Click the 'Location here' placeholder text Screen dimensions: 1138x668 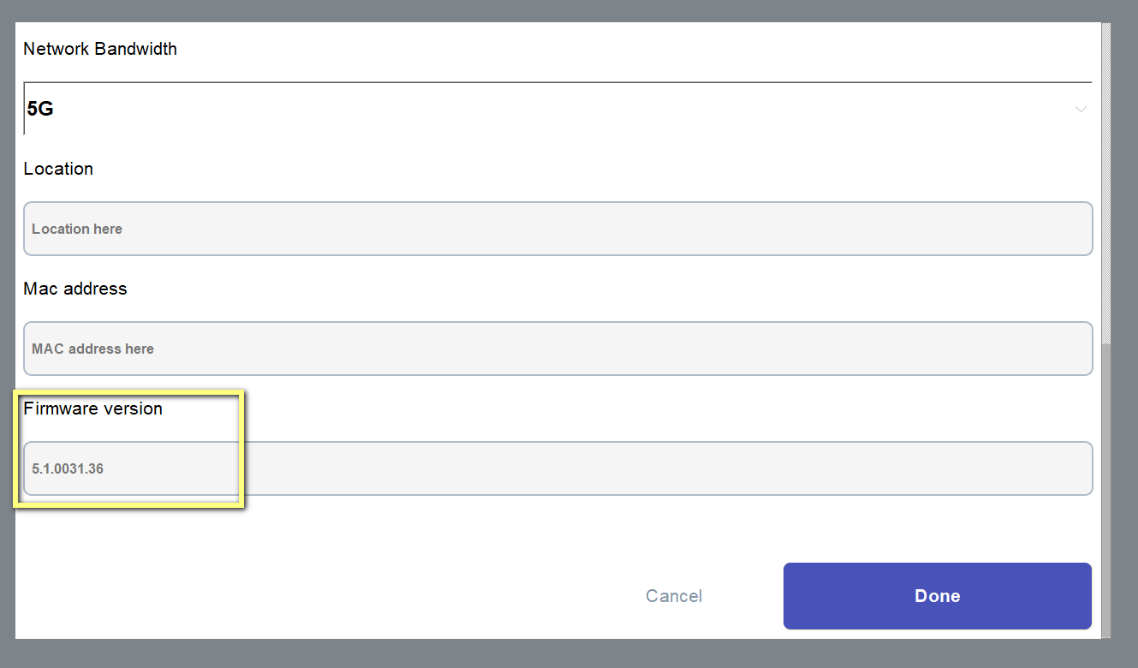click(x=77, y=229)
